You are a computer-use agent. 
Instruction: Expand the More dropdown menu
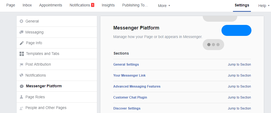pyautogui.click(x=164, y=6)
